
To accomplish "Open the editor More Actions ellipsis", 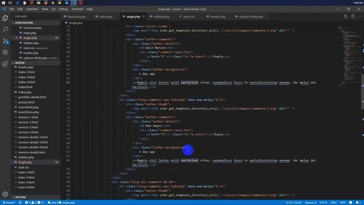I will pyautogui.click(x=360, y=17).
